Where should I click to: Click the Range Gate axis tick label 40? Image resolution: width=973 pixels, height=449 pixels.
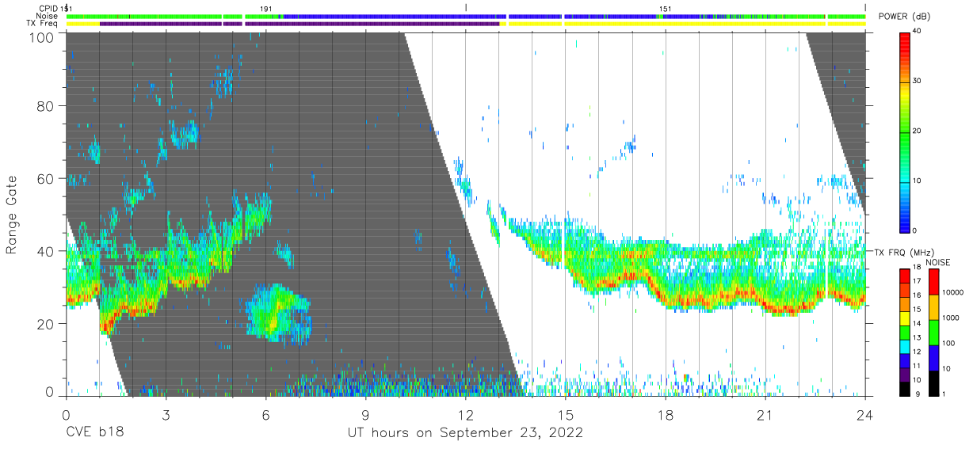[45, 251]
